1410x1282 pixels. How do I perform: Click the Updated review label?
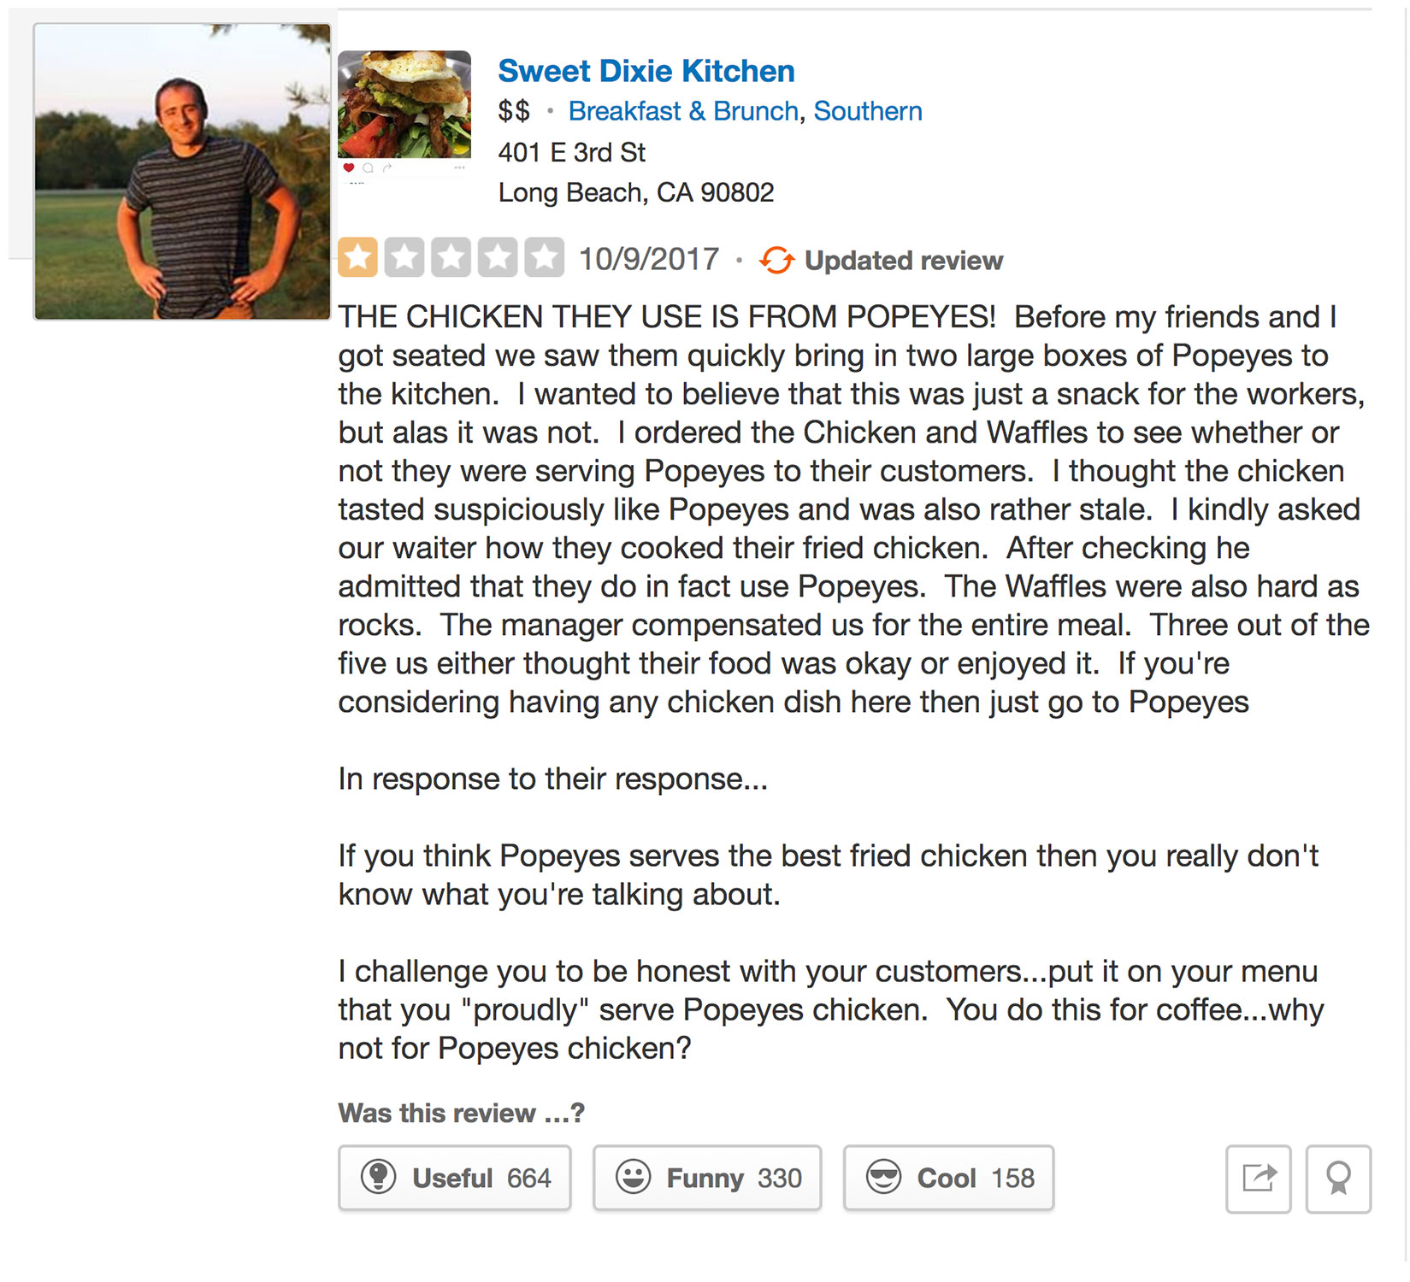click(904, 261)
